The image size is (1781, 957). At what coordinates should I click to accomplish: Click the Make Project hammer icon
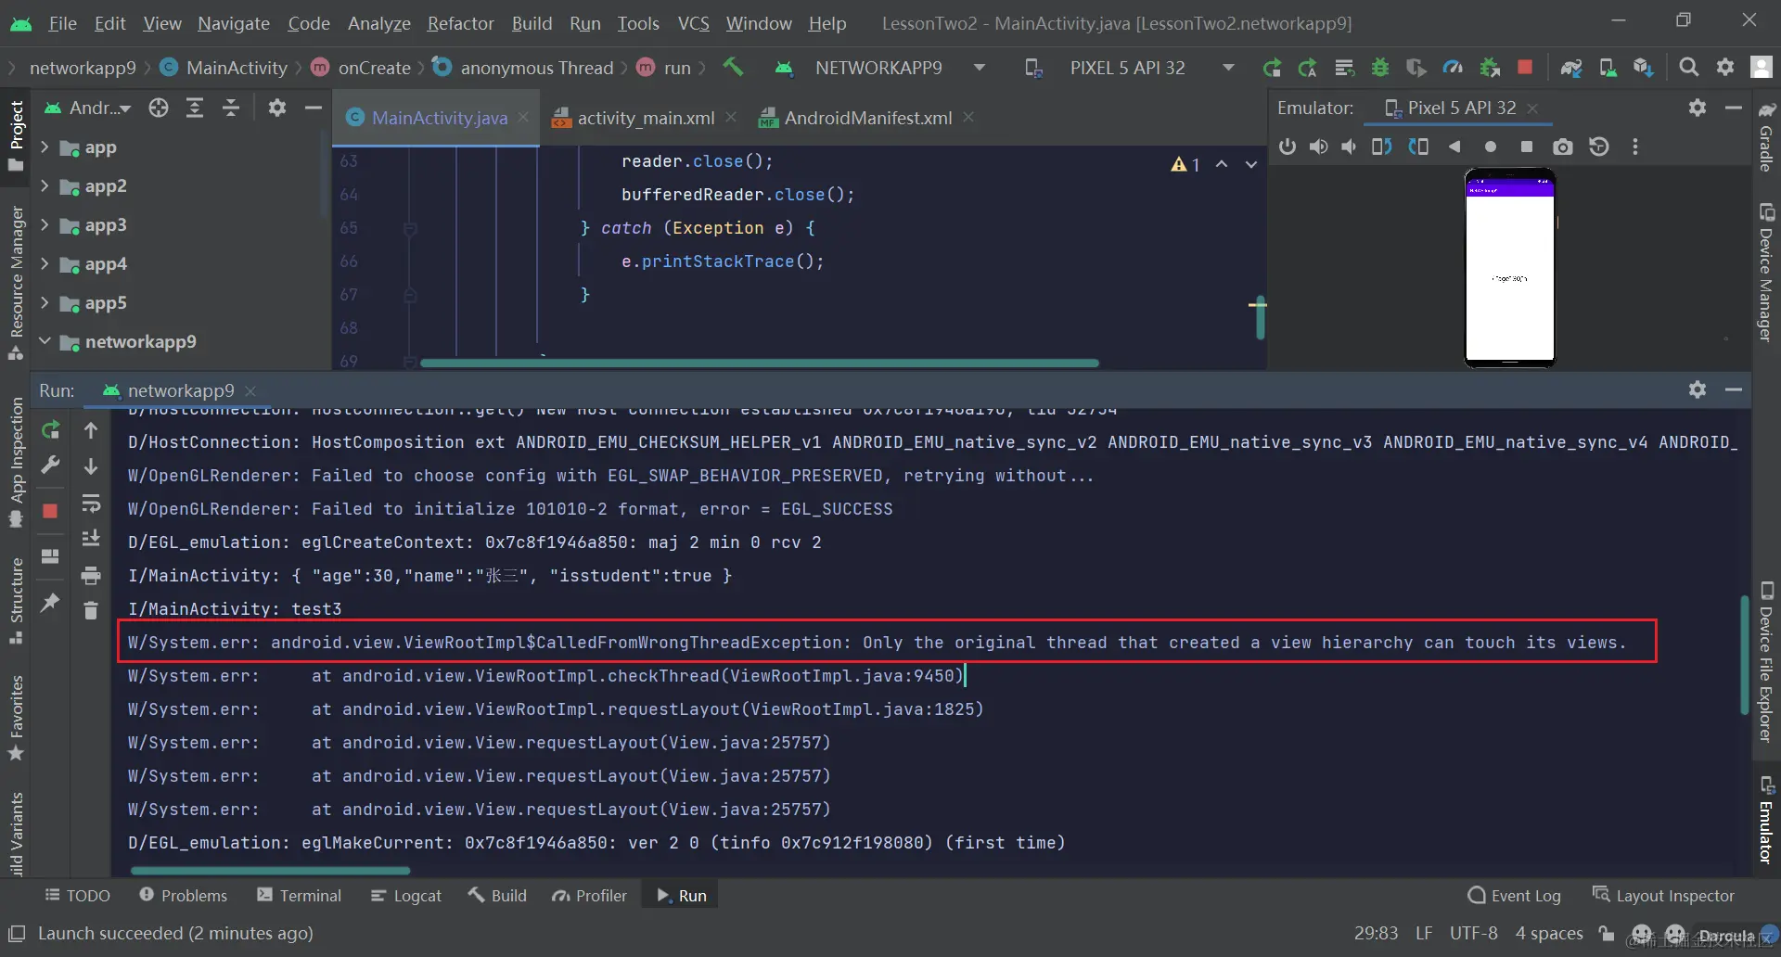click(733, 67)
